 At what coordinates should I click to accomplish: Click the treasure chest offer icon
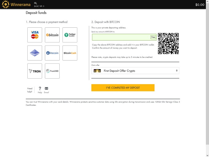[x=97, y=71]
